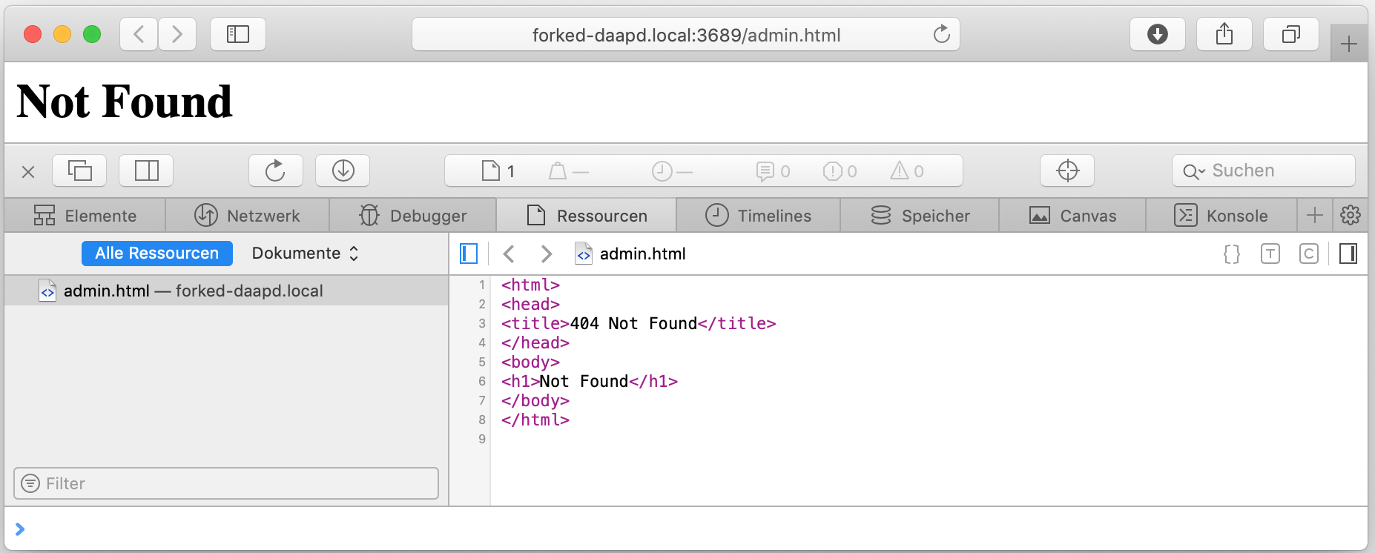Image resolution: width=1375 pixels, height=553 pixels.
Task: Toggle type information display (T icon)
Action: [1270, 254]
